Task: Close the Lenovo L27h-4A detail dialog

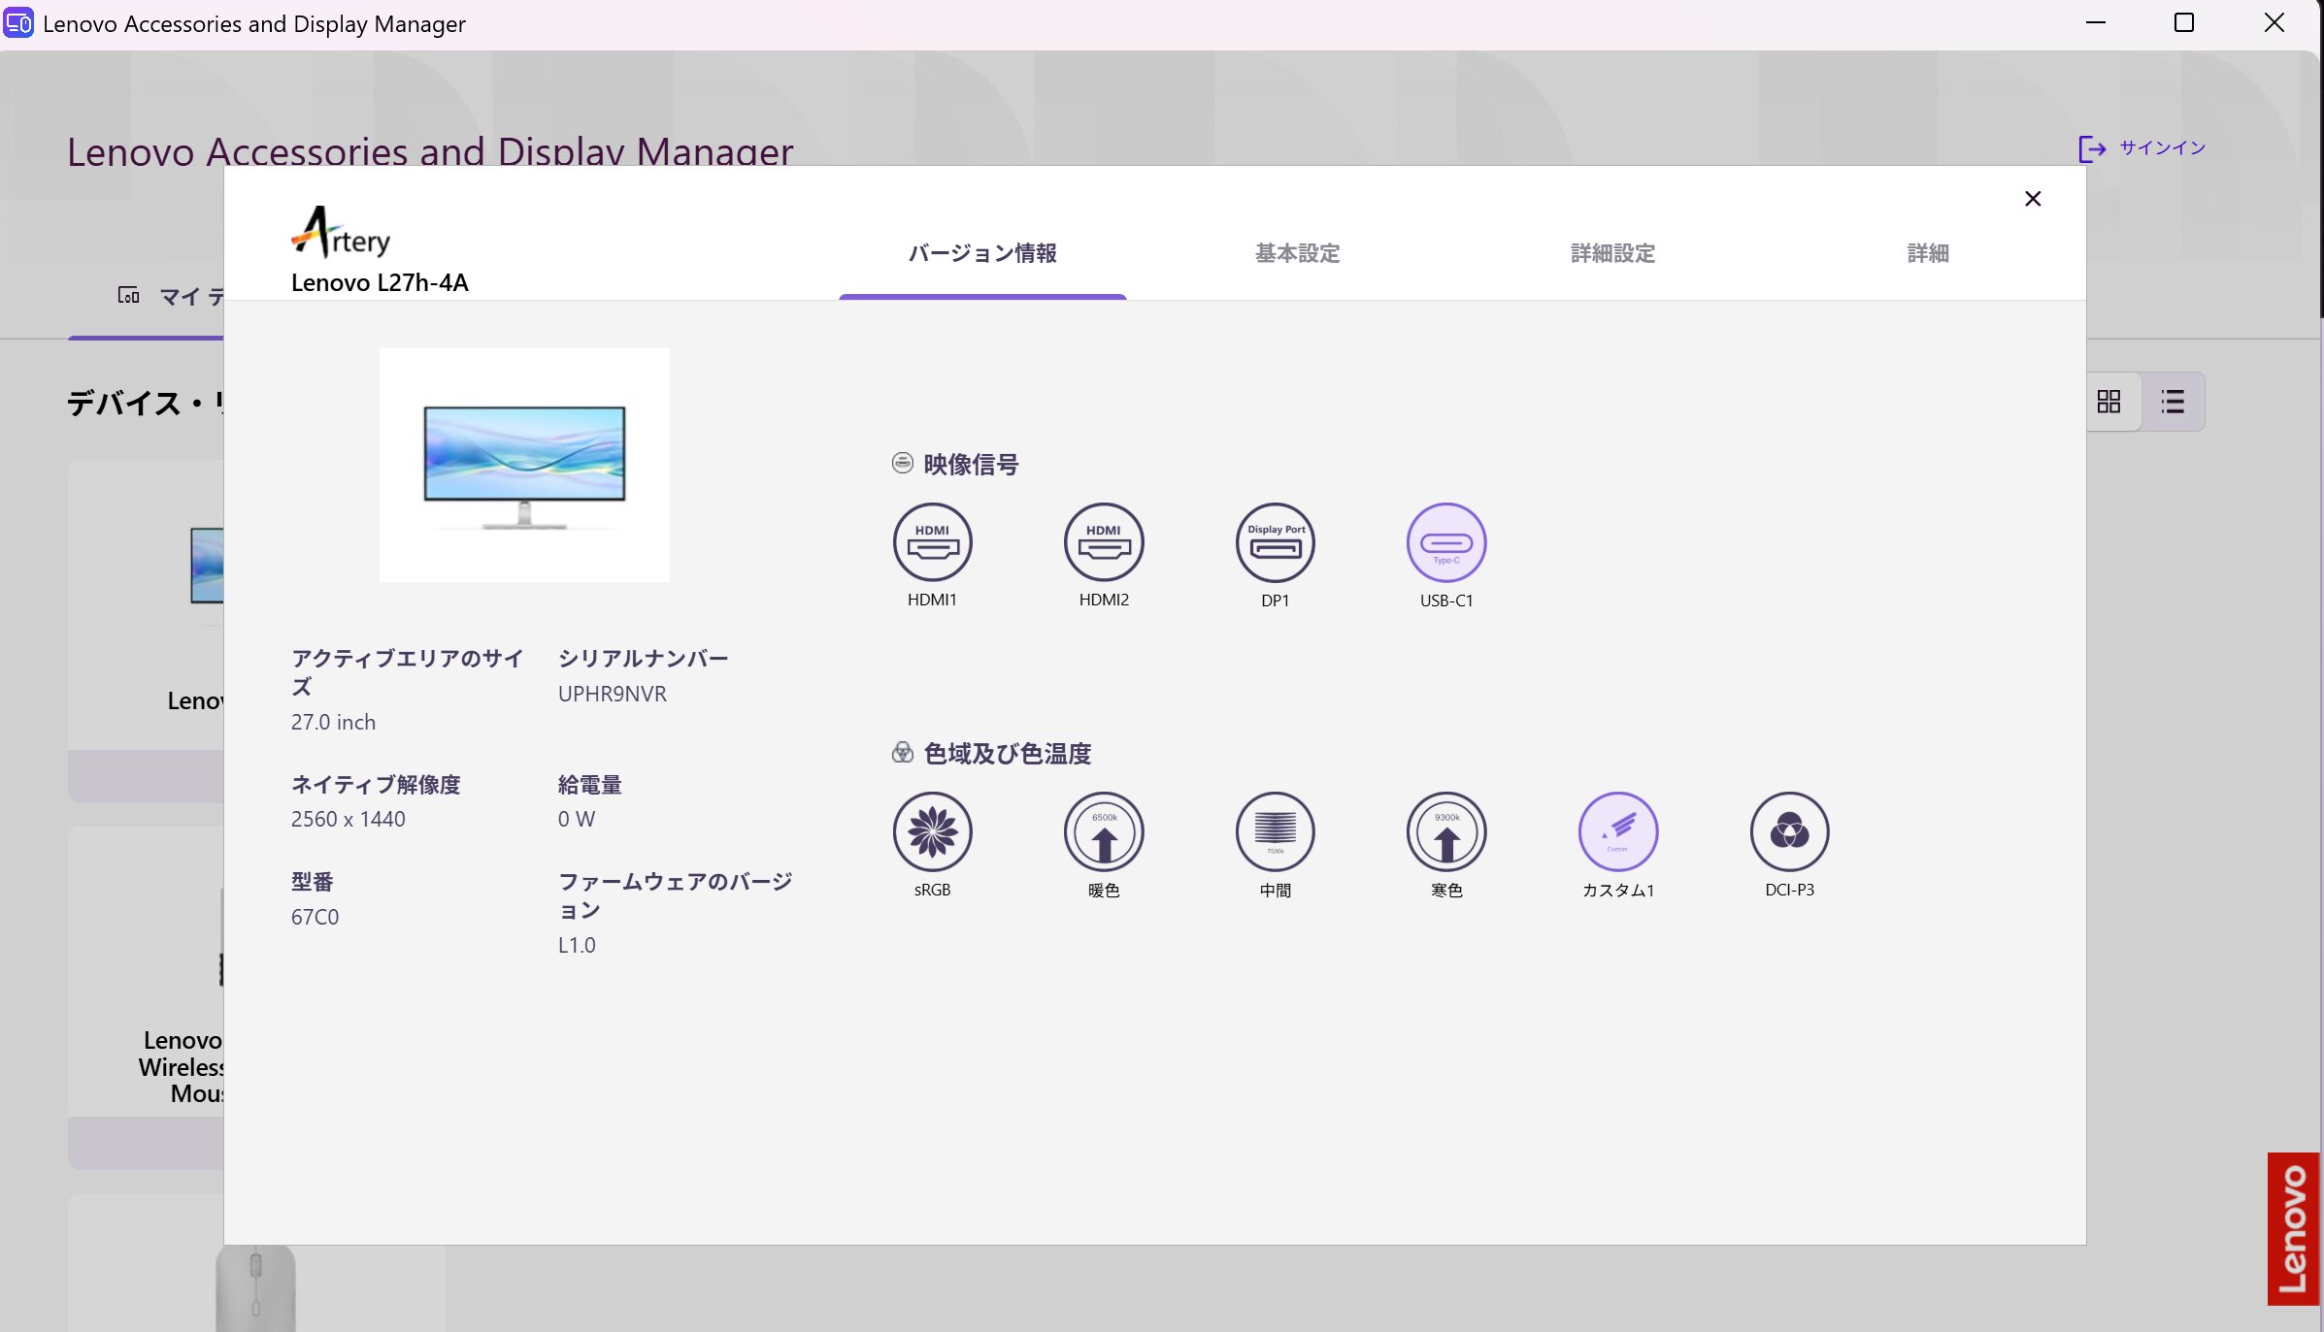Action: [x=2034, y=198]
